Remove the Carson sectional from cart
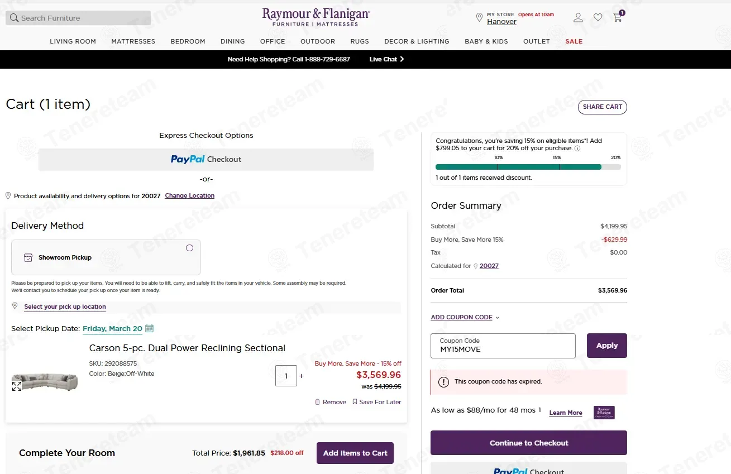731x474 pixels. (x=331, y=402)
